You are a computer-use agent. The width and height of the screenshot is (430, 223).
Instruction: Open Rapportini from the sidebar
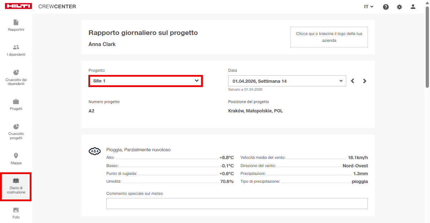click(x=16, y=25)
